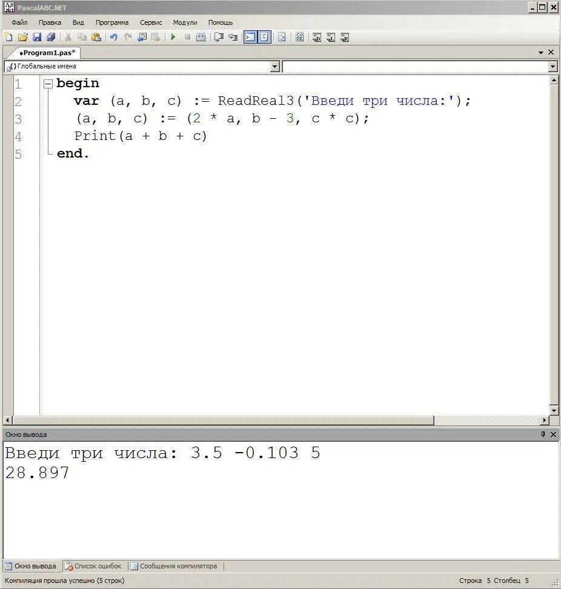Click the 'Строка 5' status bar entry
The width and height of the screenshot is (561, 589).
coord(474,581)
